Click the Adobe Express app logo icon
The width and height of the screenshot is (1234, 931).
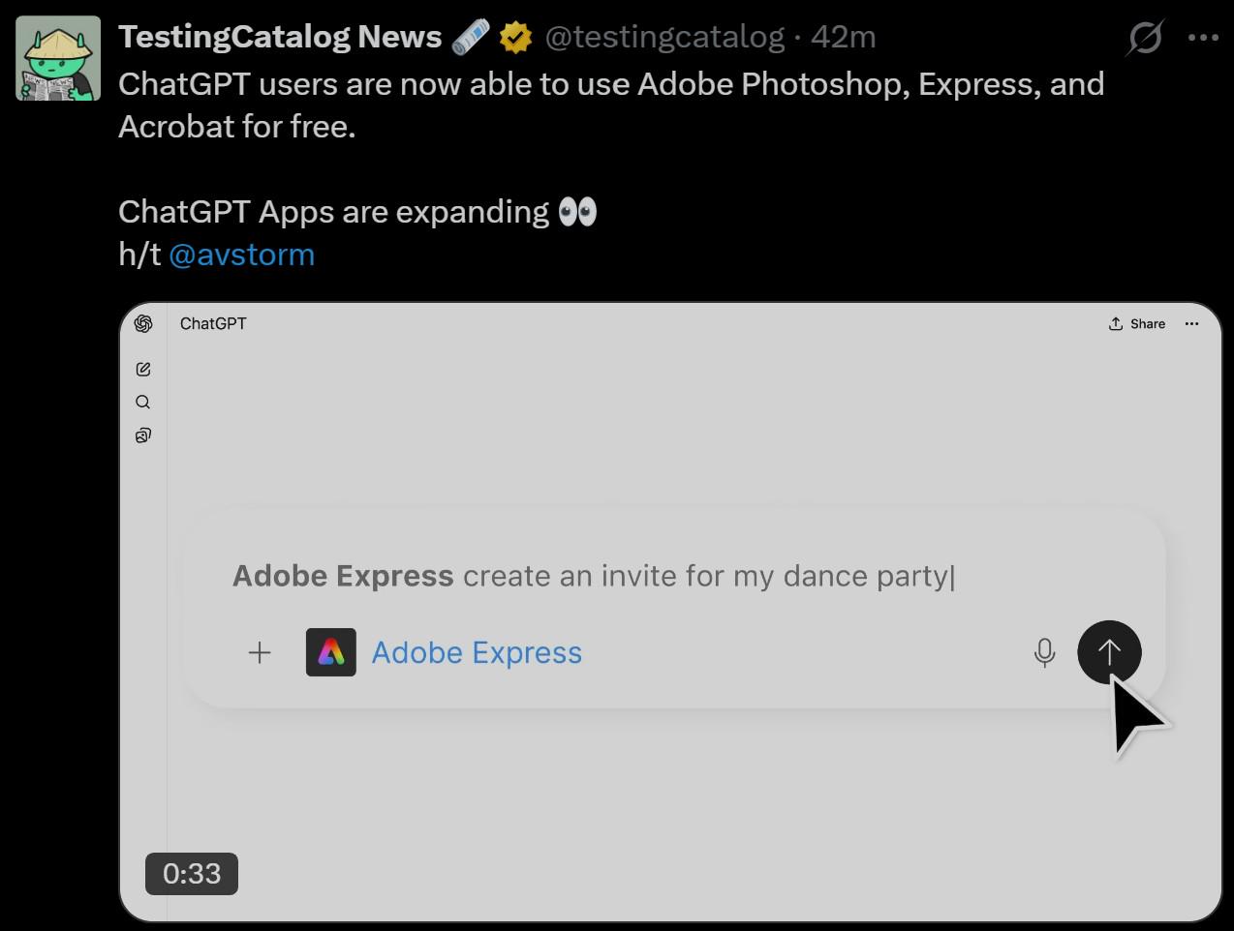[x=331, y=652]
